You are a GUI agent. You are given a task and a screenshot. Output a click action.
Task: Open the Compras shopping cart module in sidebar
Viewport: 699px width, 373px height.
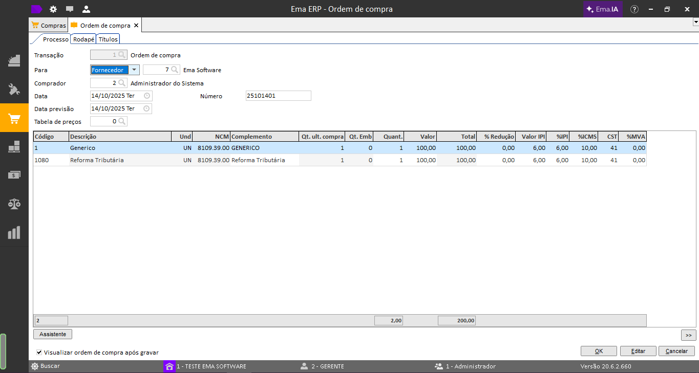[x=14, y=119]
